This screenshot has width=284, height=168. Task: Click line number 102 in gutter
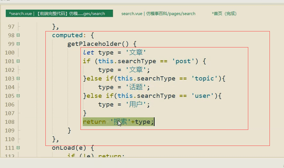pos(10,70)
